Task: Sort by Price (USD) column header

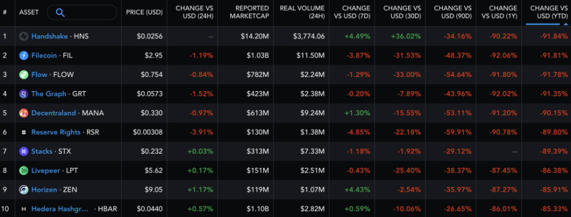Action: 144,13
